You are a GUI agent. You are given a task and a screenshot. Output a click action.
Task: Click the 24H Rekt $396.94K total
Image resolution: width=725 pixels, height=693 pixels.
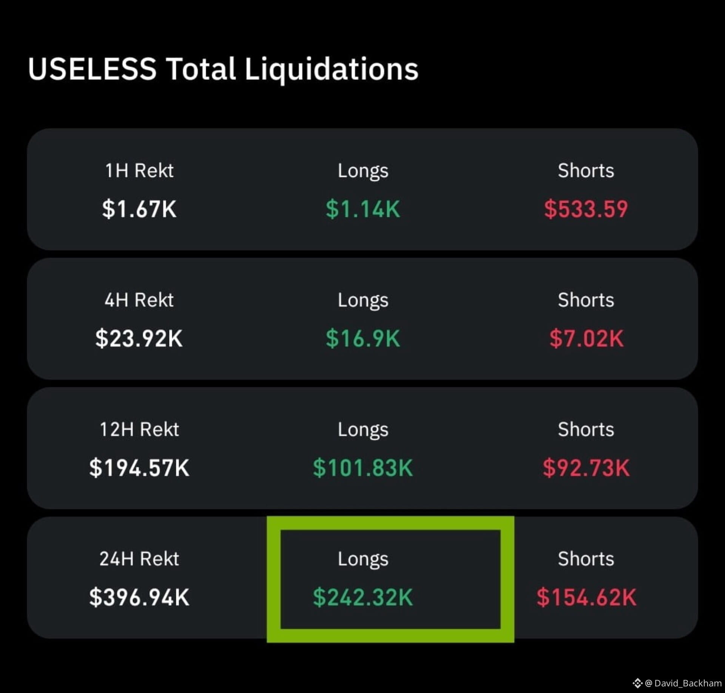[x=139, y=597]
